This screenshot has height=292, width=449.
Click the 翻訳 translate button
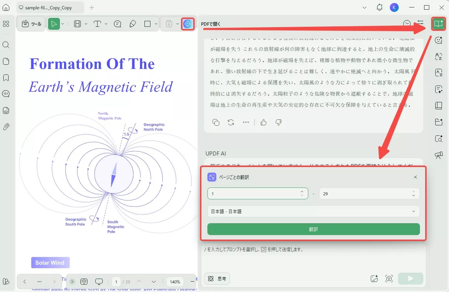[313, 229]
